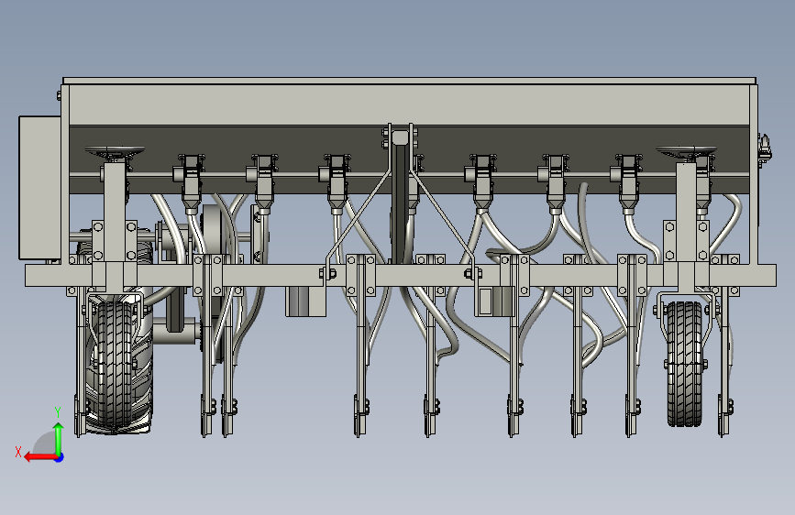The height and width of the screenshot is (515, 795).
Task: Select the side cover box beside the hopper
Action: click(39, 188)
